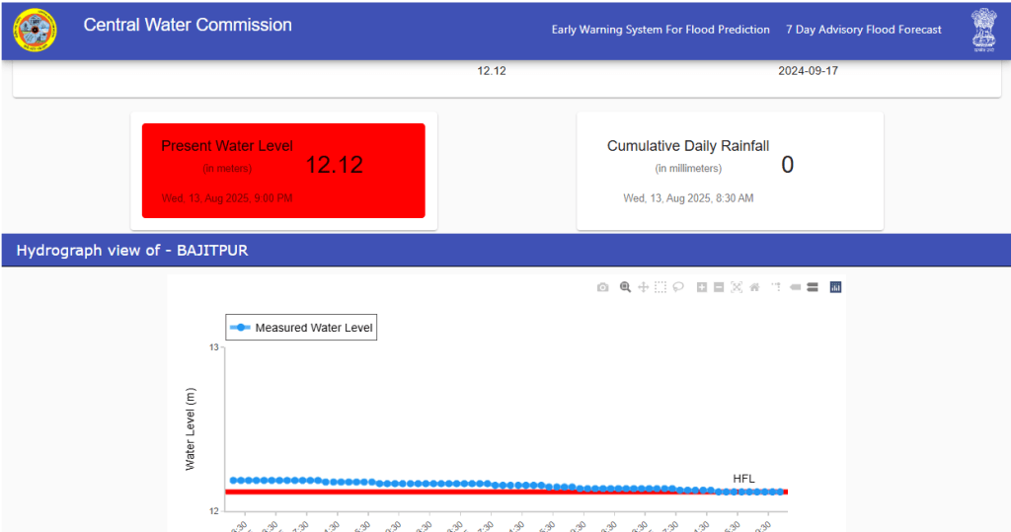The image size is (1011, 532).
Task: Open 7 Day Advisory Flood Forecast
Action: [863, 30]
